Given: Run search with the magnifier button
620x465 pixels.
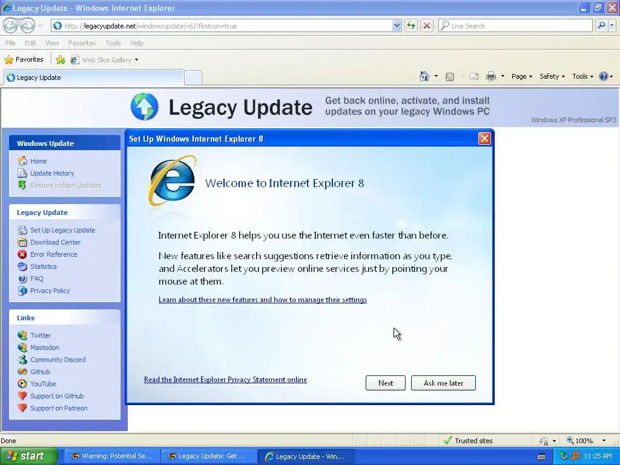Looking at the screenshot, I should [x=601, y=25].
